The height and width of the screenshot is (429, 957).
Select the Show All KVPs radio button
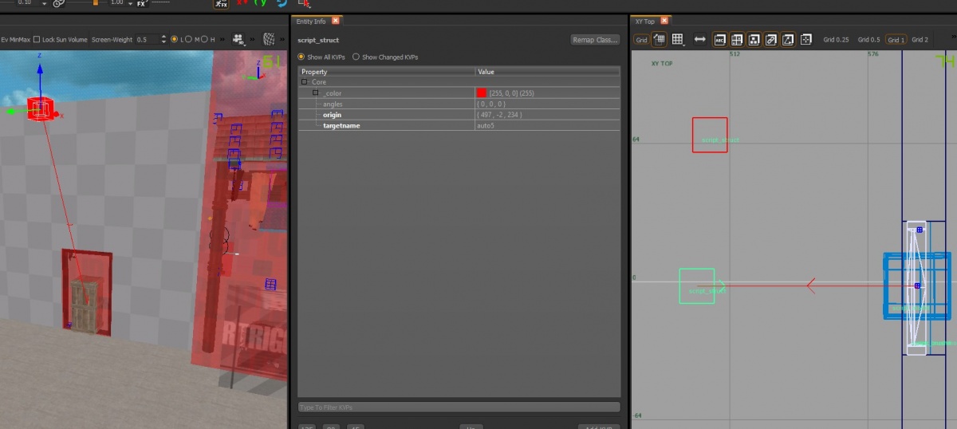pos(301,57)
